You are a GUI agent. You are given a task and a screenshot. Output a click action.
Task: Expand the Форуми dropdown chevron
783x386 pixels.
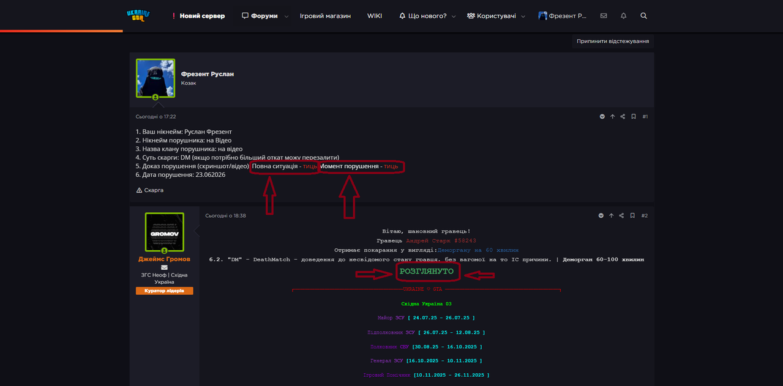tap(287, 17)
